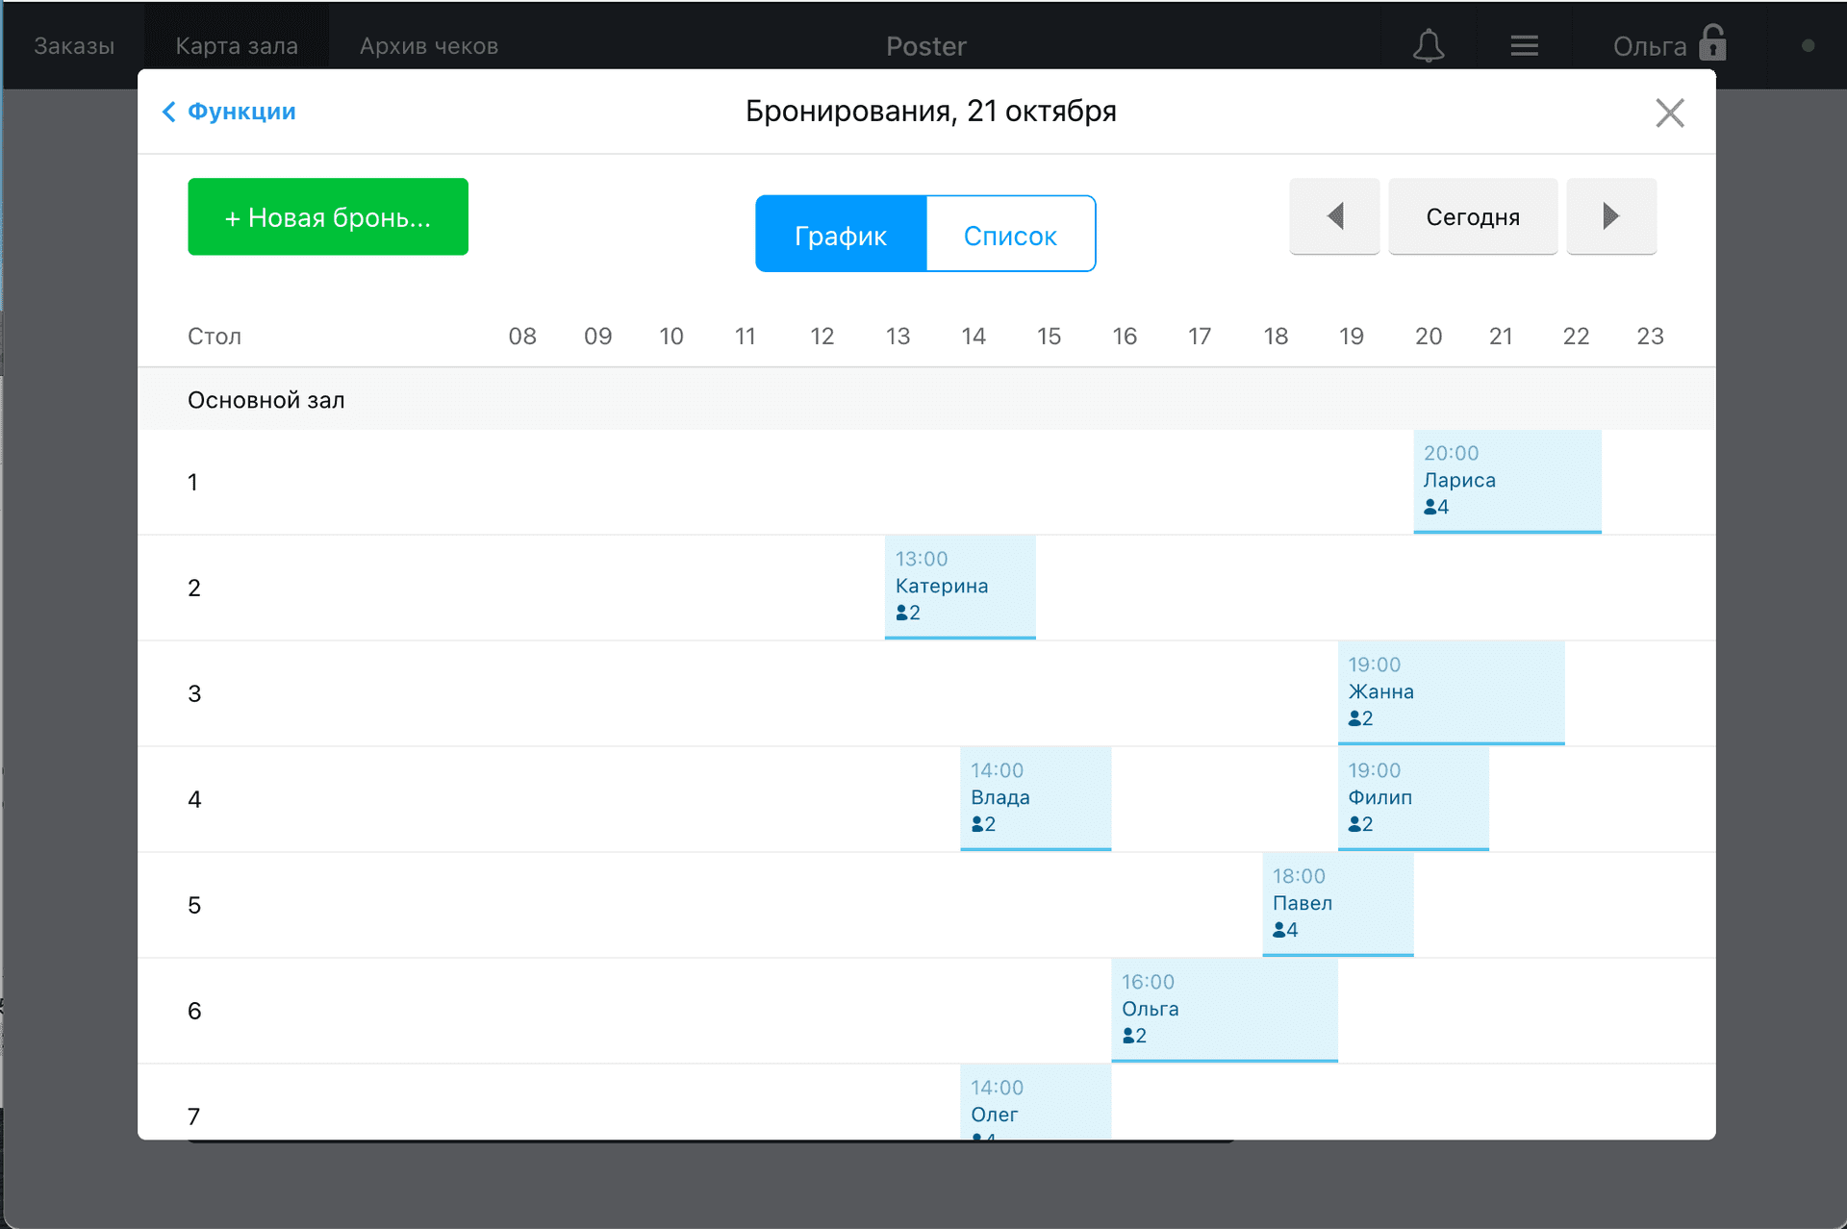
Task: Open the hamburger menu icon
Action: (x=1524, y=45)
